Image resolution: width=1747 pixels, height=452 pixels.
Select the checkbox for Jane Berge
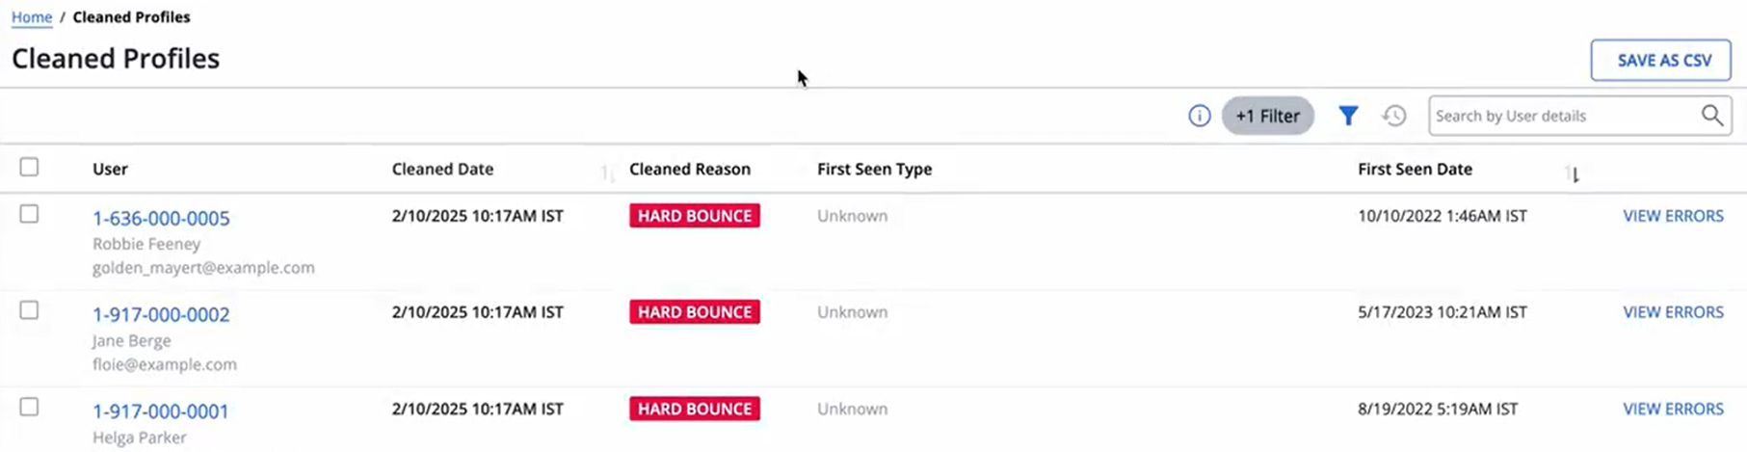(30, 310)
